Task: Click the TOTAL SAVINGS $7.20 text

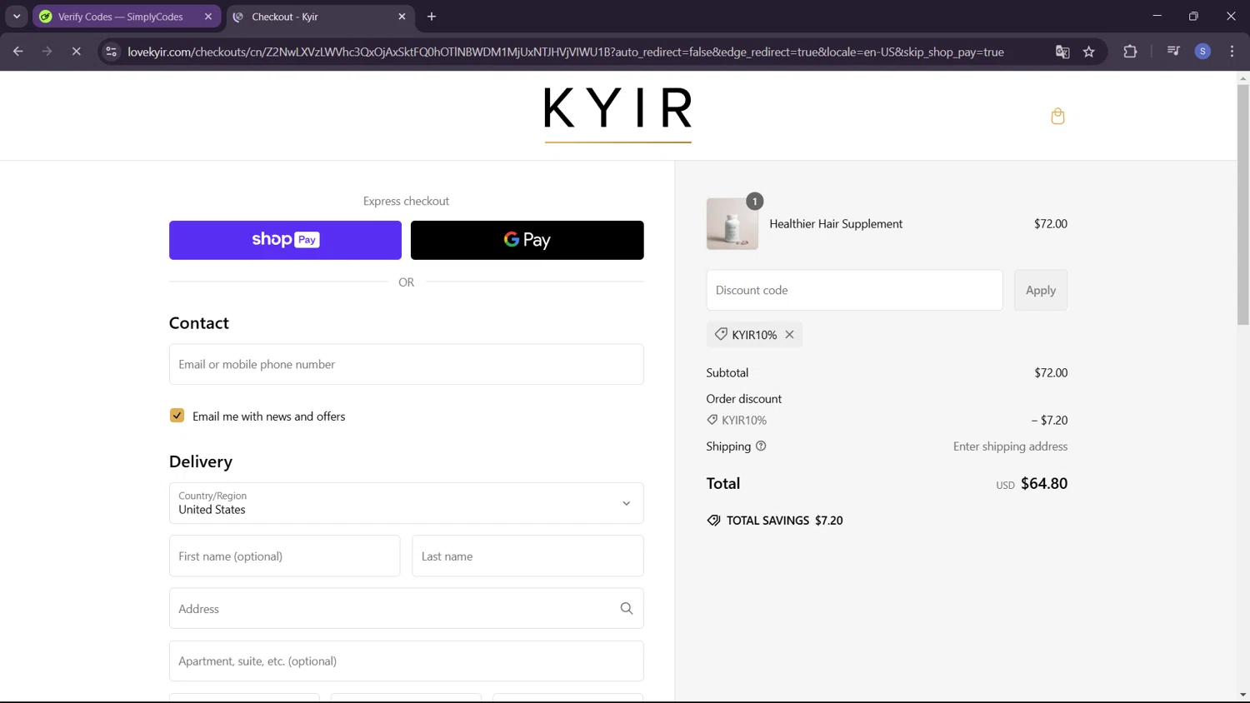Action: point(784,521)
